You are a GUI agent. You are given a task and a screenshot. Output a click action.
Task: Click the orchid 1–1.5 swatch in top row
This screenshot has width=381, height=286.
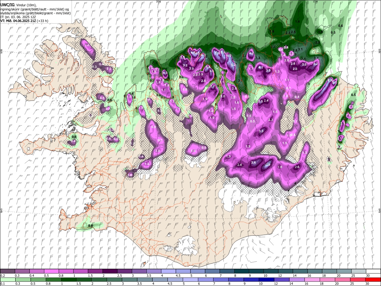pos(80,271)
